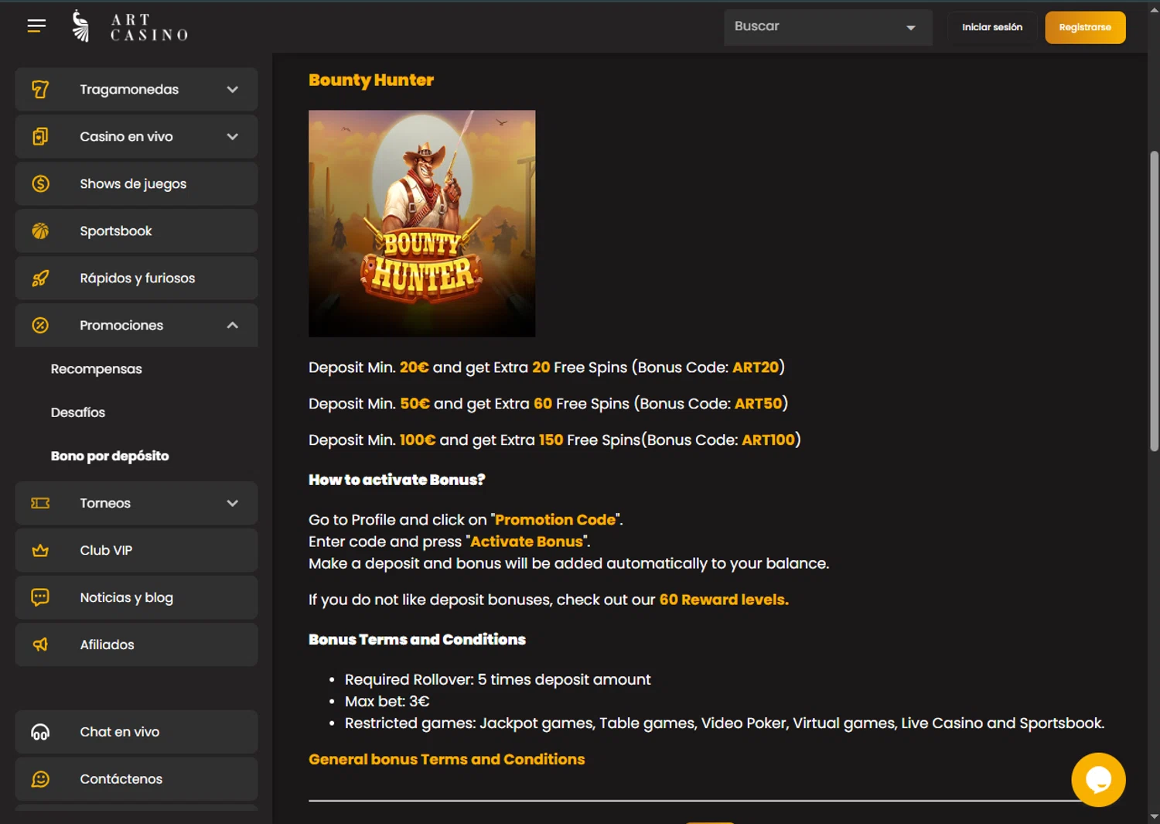Viewport: 1160px width, 824px height.
Task: Open Noticias y blog menu item
Action: (136, 598)
